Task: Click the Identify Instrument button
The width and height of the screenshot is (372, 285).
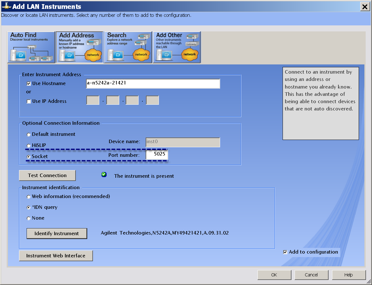Action: [56, 234]
